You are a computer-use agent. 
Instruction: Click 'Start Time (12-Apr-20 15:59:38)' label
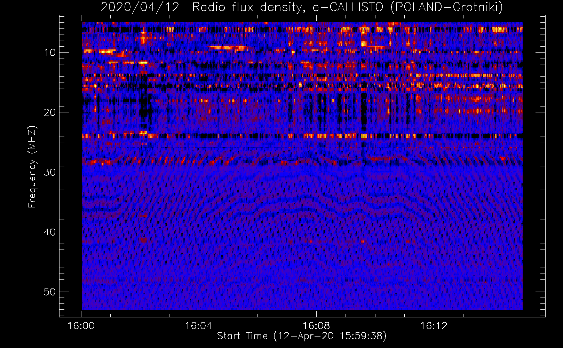pyautogui.click(x=302, y=336)
